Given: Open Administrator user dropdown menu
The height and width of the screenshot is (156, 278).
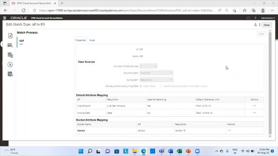Looking at the screenshot, I should click(x=268, y=18).
